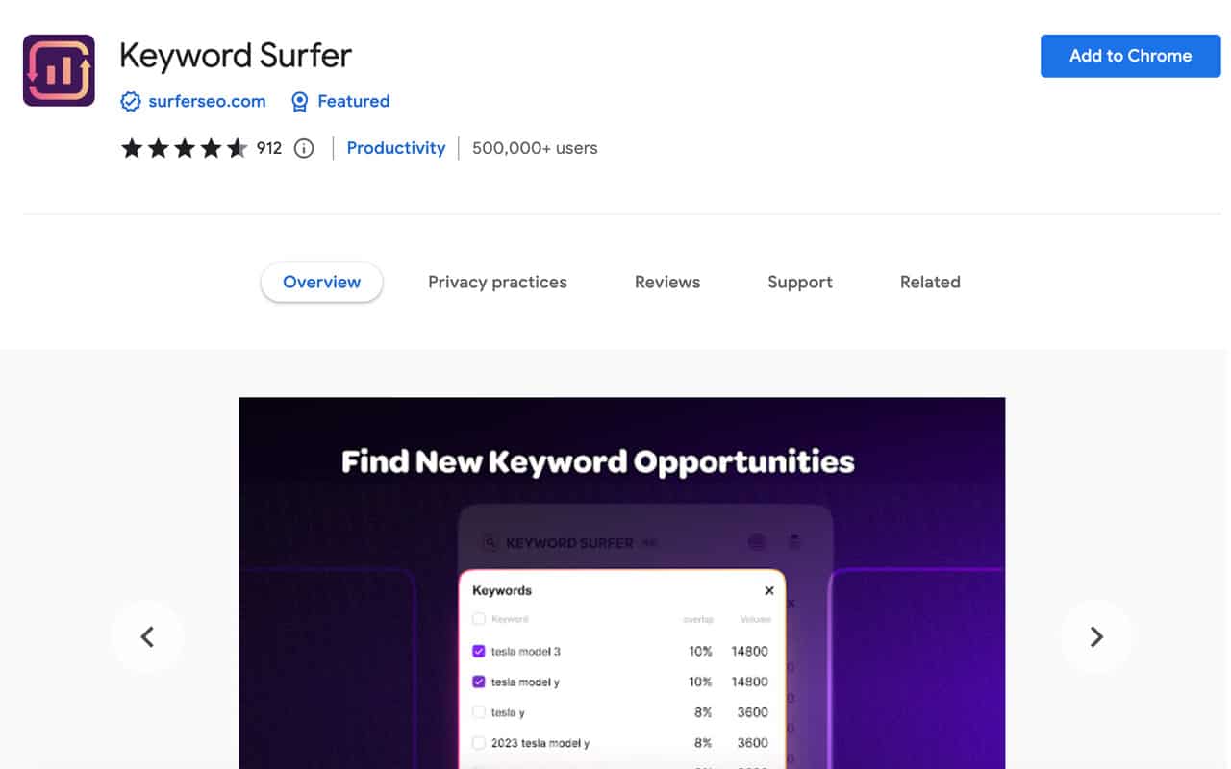This screenshot has height=769, width=1231.
Task: Close the Keywords popup with the X
Action: click(769, 590)
